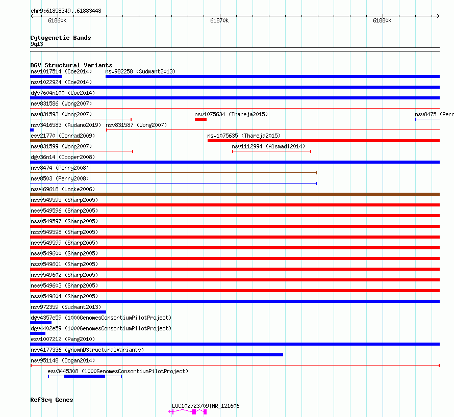Click the 61870k ruler tick label
This screenshot has width=454, height=417.
(x=219, y=20)
